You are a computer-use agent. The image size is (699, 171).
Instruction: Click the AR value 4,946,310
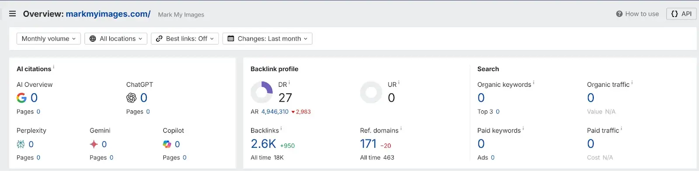(x=275, y=112)
